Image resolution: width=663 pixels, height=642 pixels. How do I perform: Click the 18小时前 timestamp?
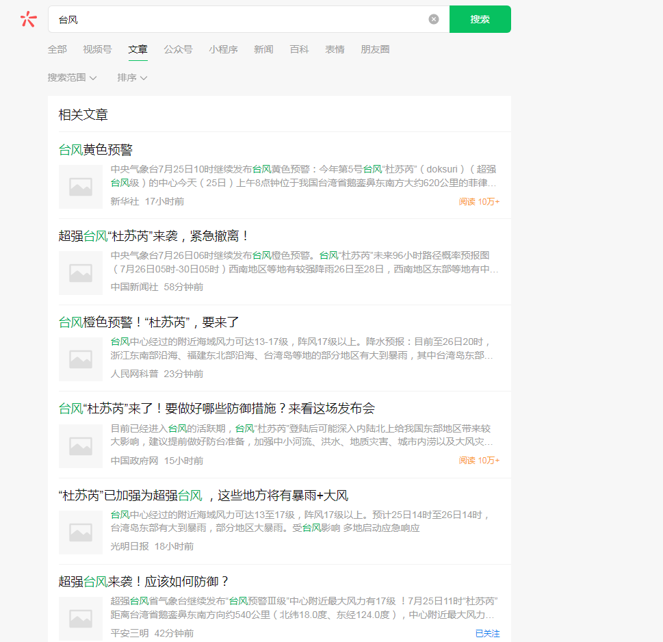174,546
